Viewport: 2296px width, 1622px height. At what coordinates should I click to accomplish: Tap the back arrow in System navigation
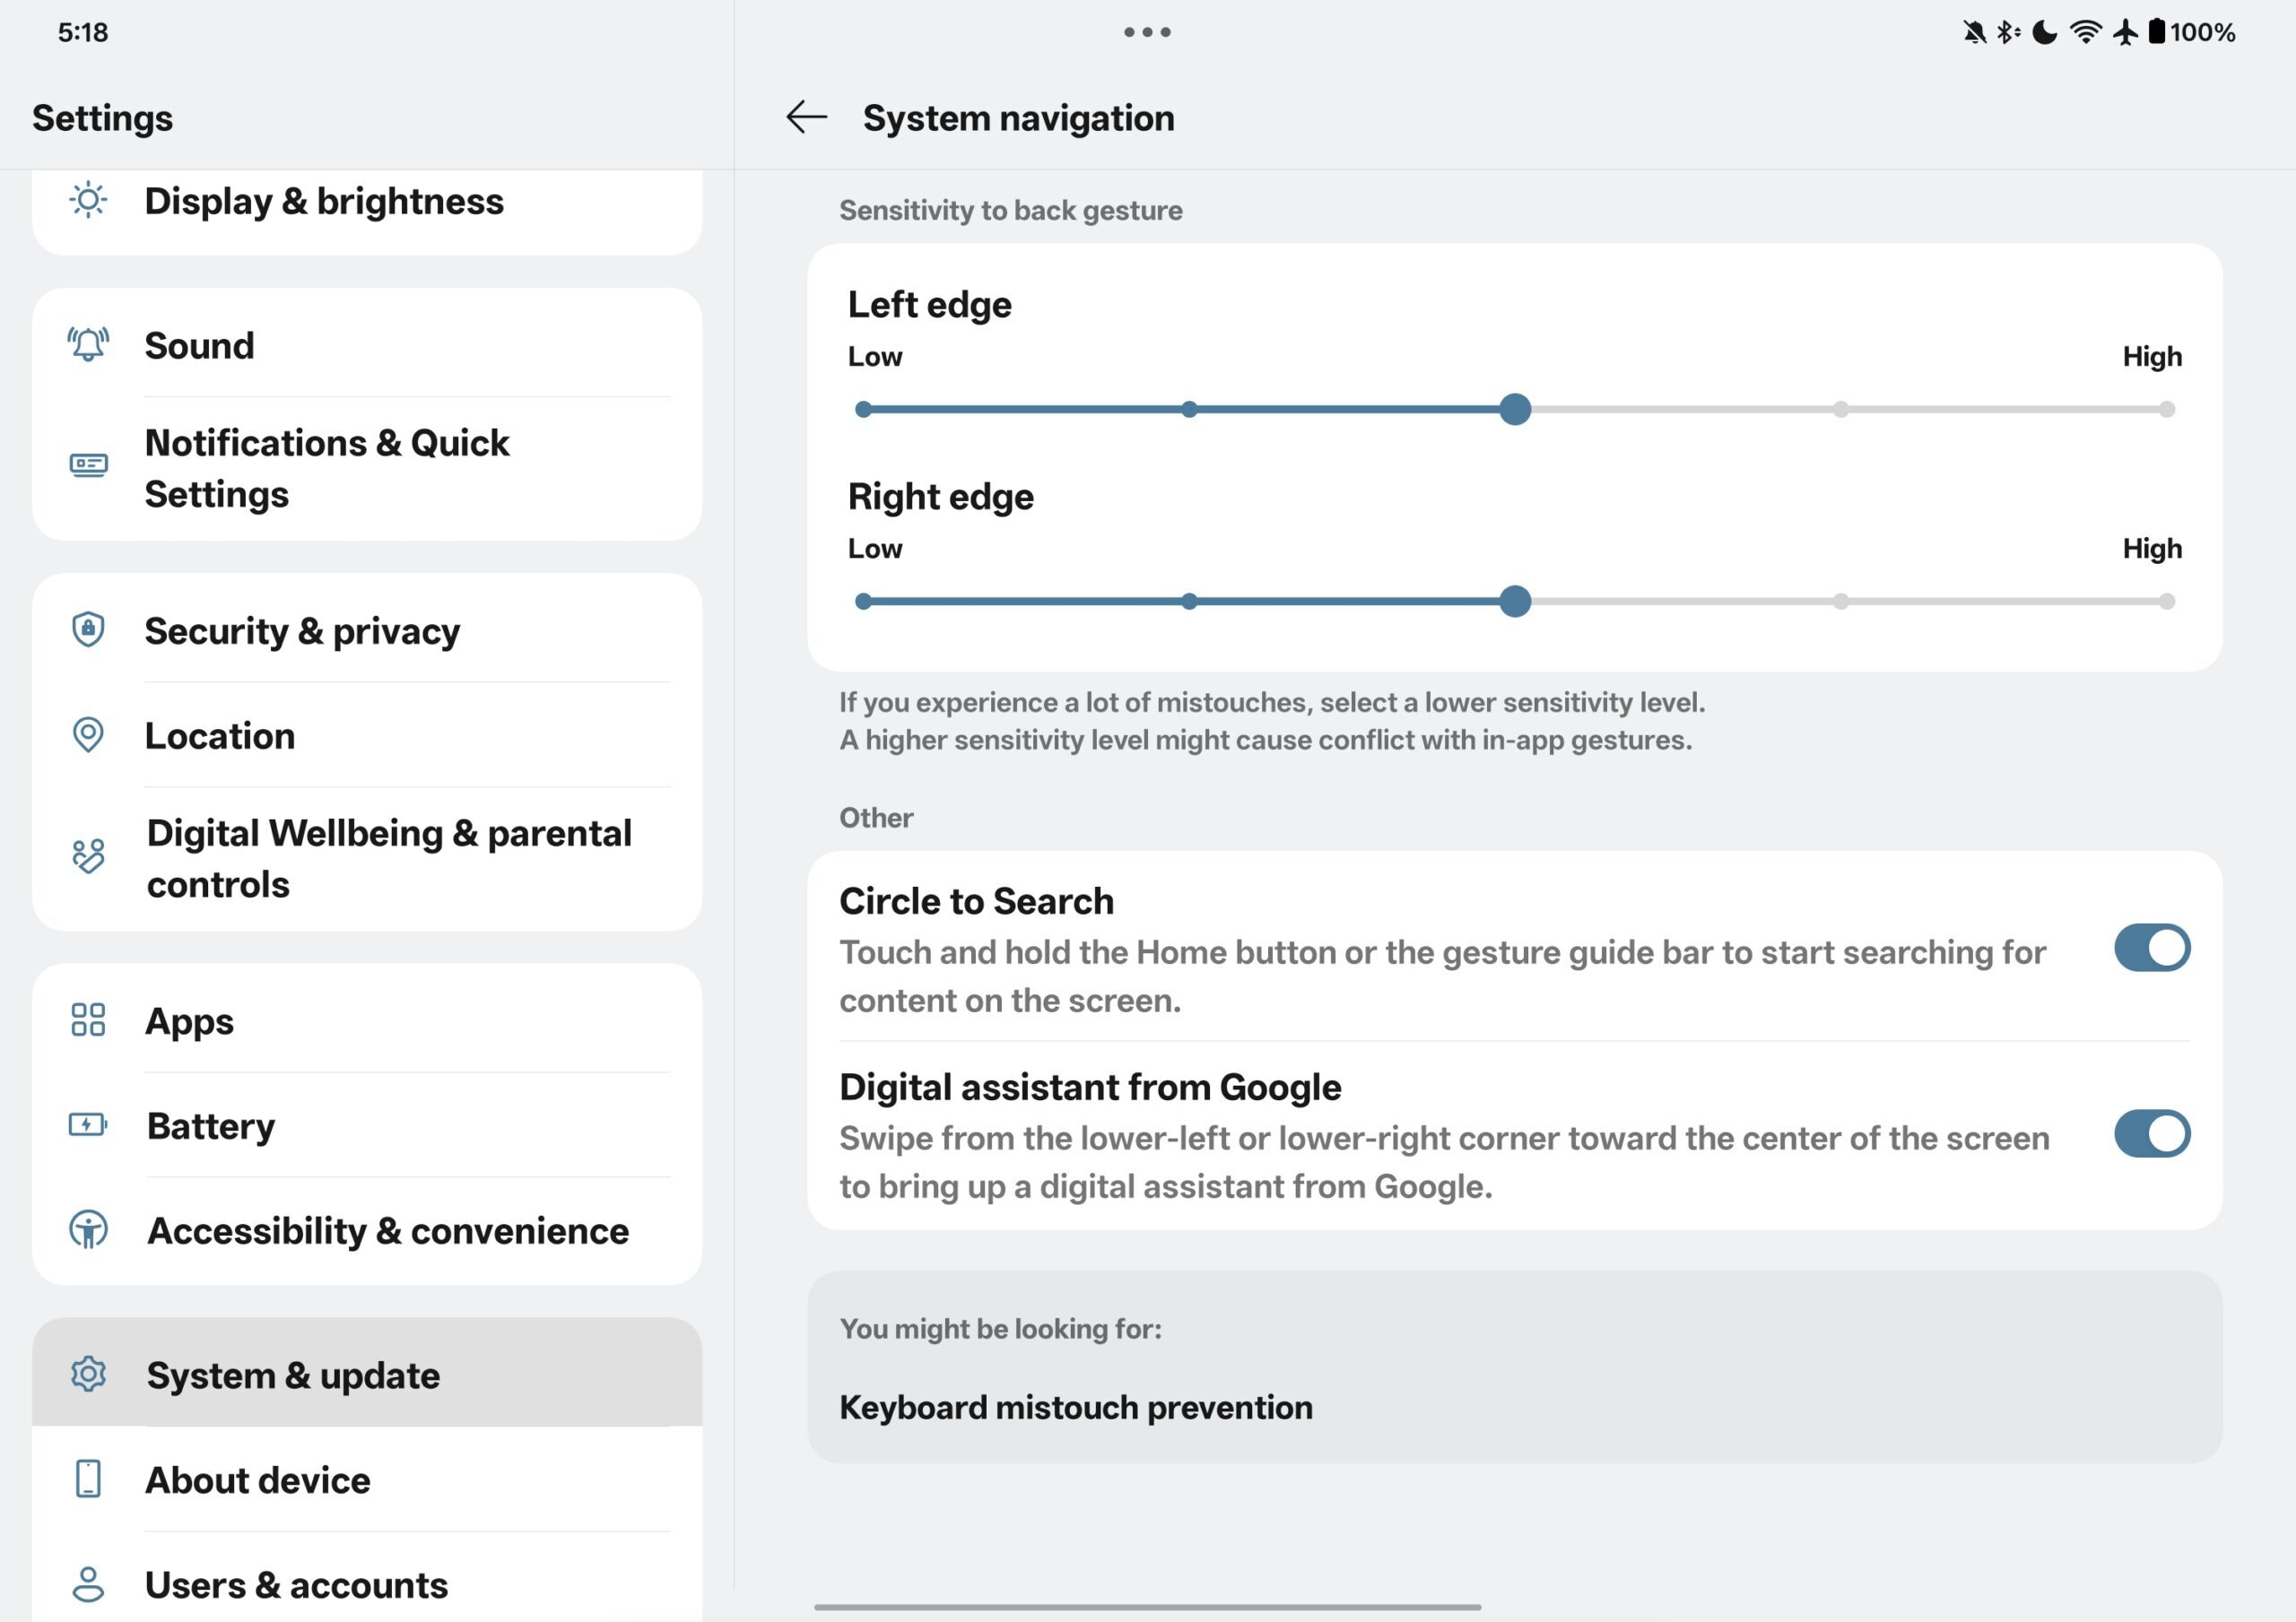(806, 118)
